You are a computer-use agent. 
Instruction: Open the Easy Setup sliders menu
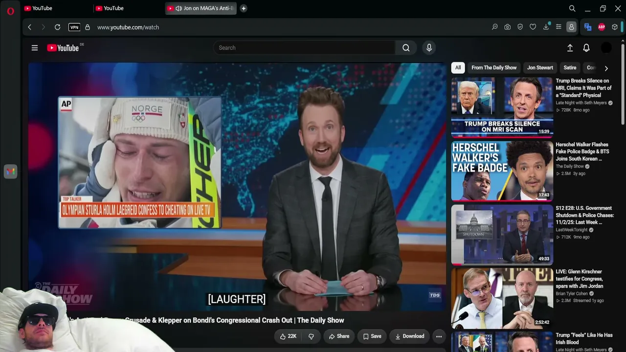point(559,27)
